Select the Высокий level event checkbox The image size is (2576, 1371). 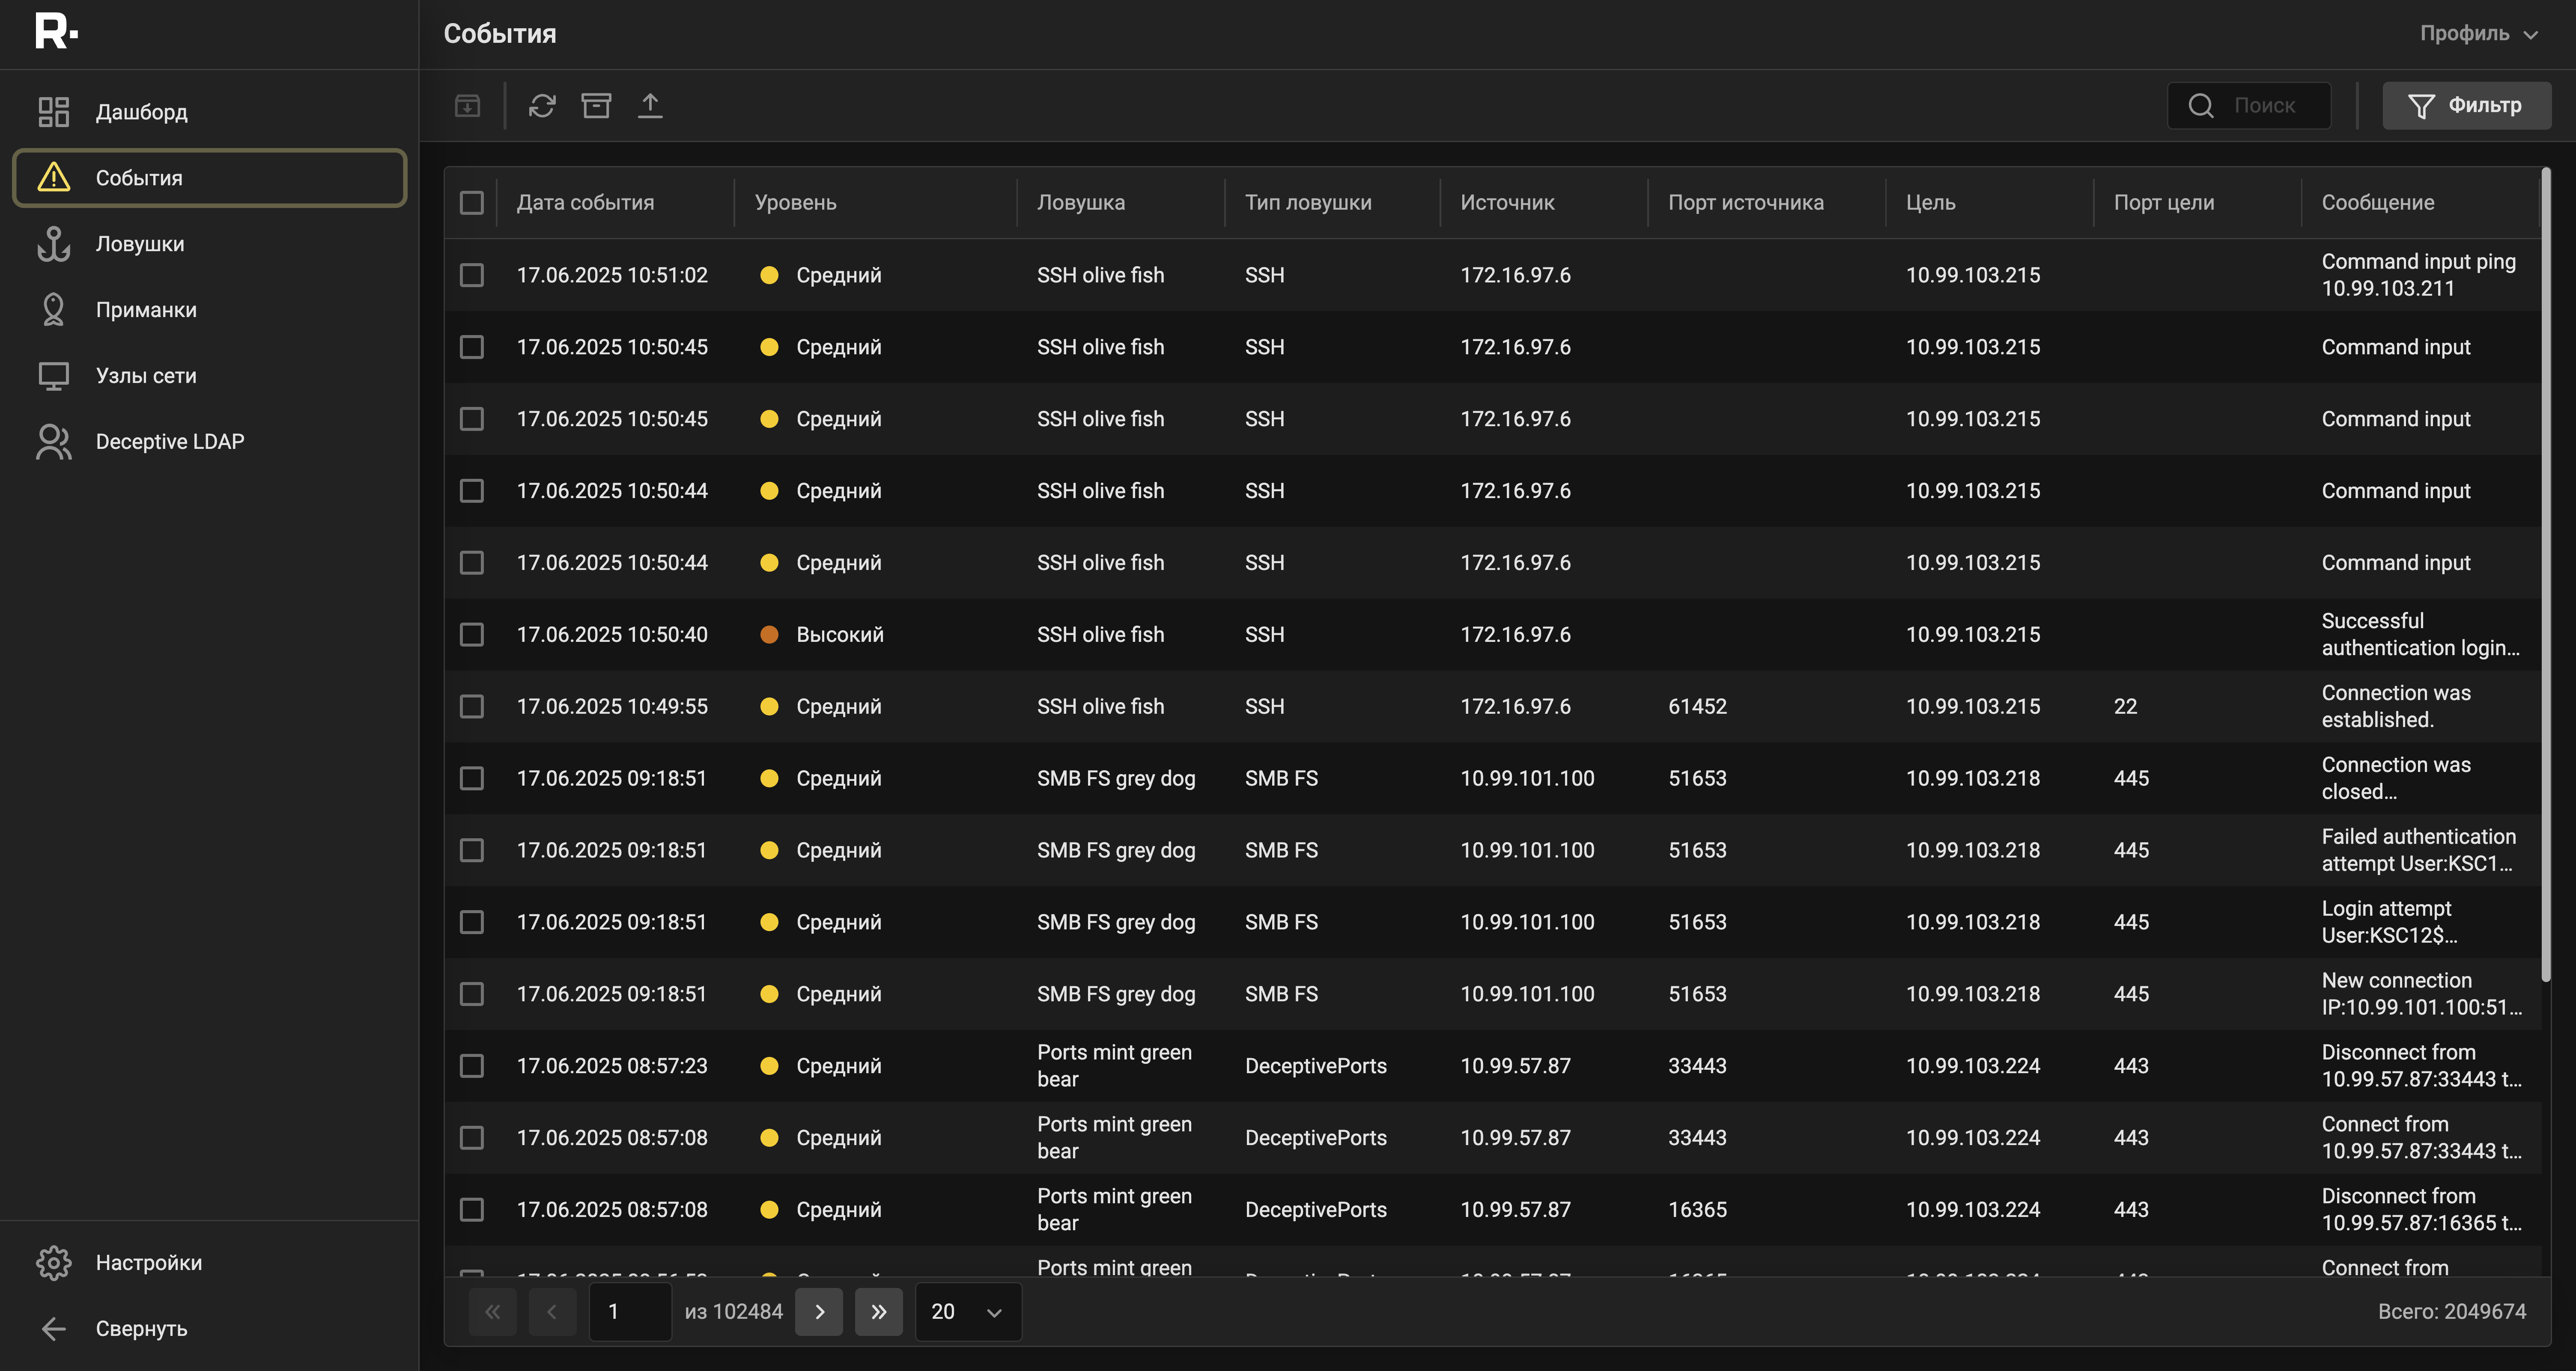472,635
